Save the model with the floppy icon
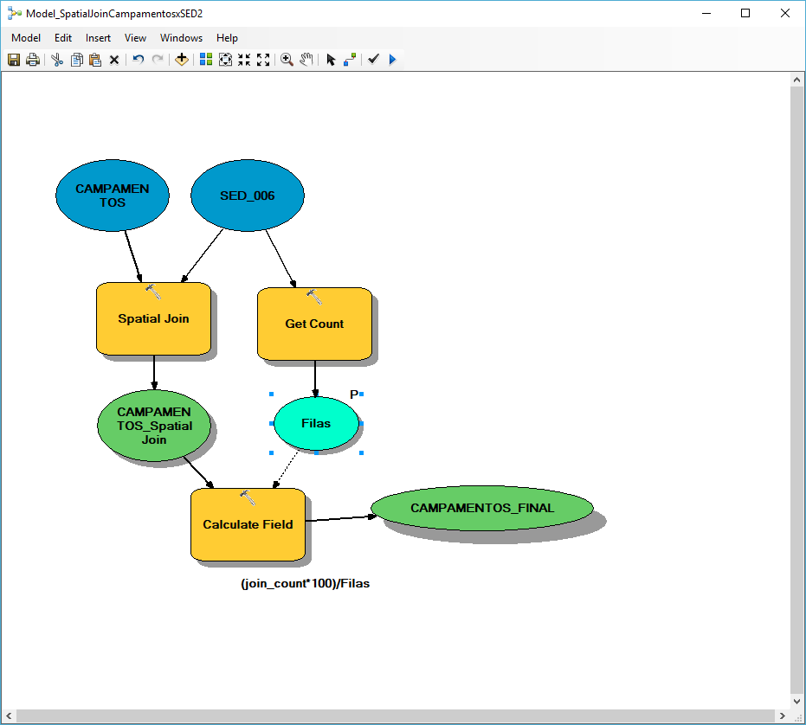This screenshot has height=725, width=806. click(14, 60)
